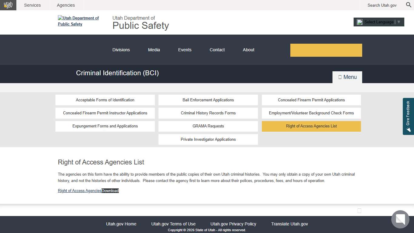The image size is (414, 233).
Task: Click the Utah Department of Public Safety logo
Action: click(78, 21)
